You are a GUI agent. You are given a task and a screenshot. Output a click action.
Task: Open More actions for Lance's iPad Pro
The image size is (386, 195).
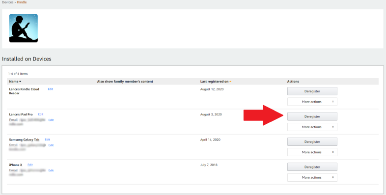coord(312,127)
